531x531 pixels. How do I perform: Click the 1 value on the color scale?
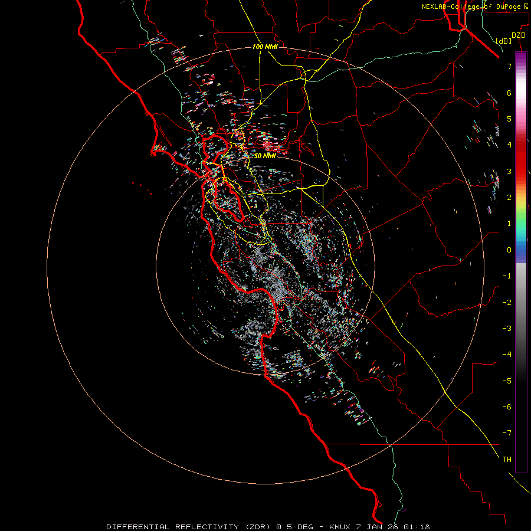point(509,224)
